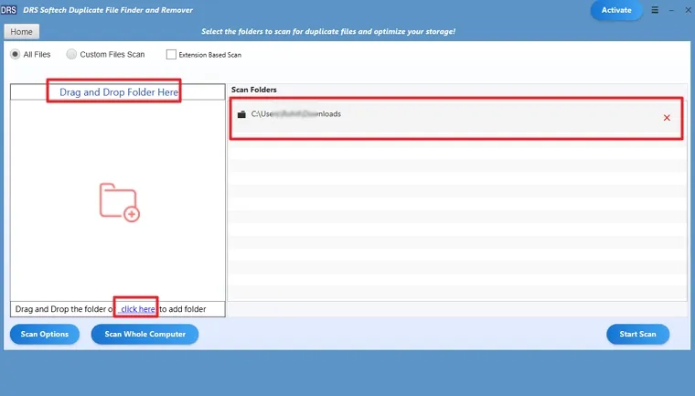Viewport: 695px width, 396px height.
Task: Click the 'Scan Folders' heading
Action: click(x=254, y=90)
